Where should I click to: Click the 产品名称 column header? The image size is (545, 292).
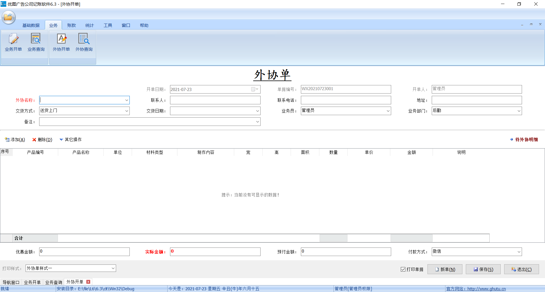[81, 152]
